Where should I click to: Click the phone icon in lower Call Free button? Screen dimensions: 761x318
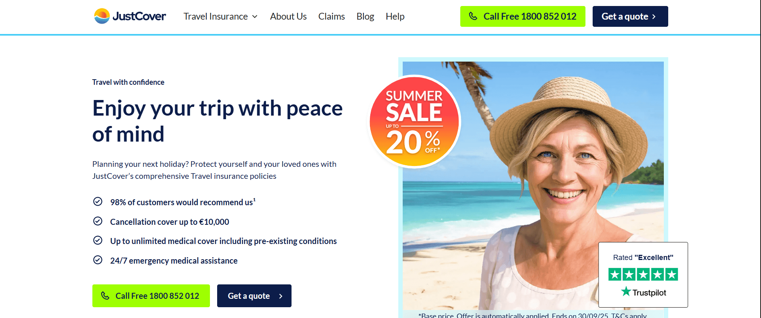tap(105, 296)
